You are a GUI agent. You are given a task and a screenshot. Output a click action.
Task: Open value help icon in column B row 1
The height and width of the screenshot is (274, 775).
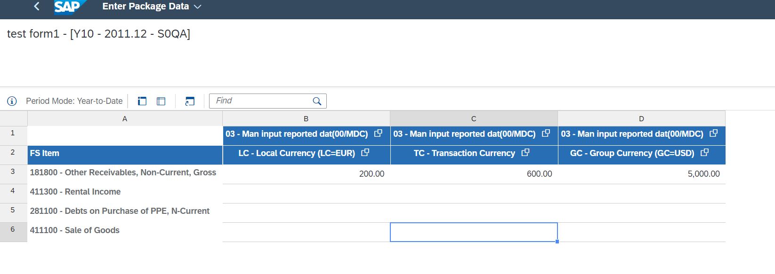(378, 133)
